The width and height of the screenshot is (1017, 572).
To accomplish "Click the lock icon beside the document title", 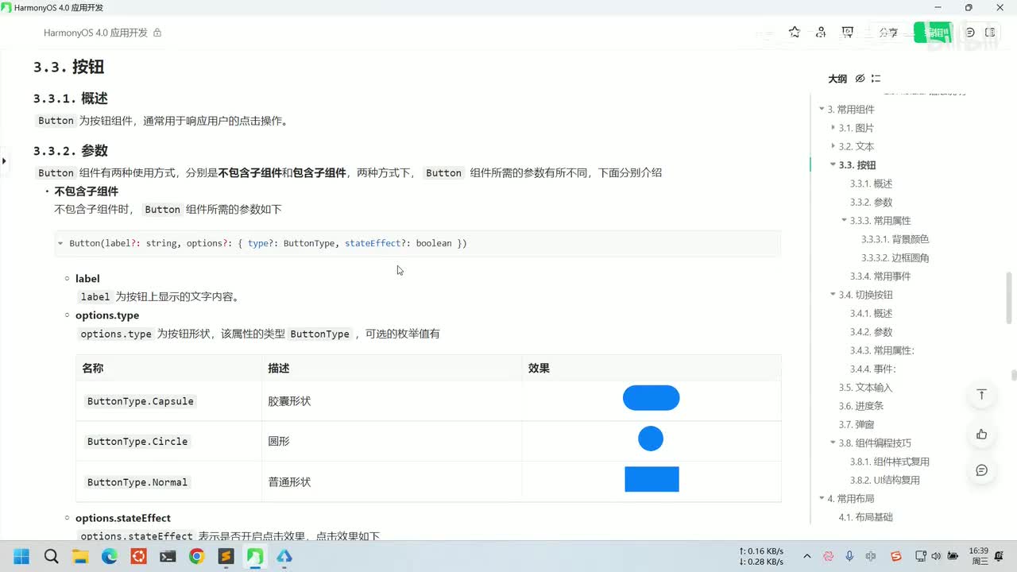I will [x=157, y=33].
